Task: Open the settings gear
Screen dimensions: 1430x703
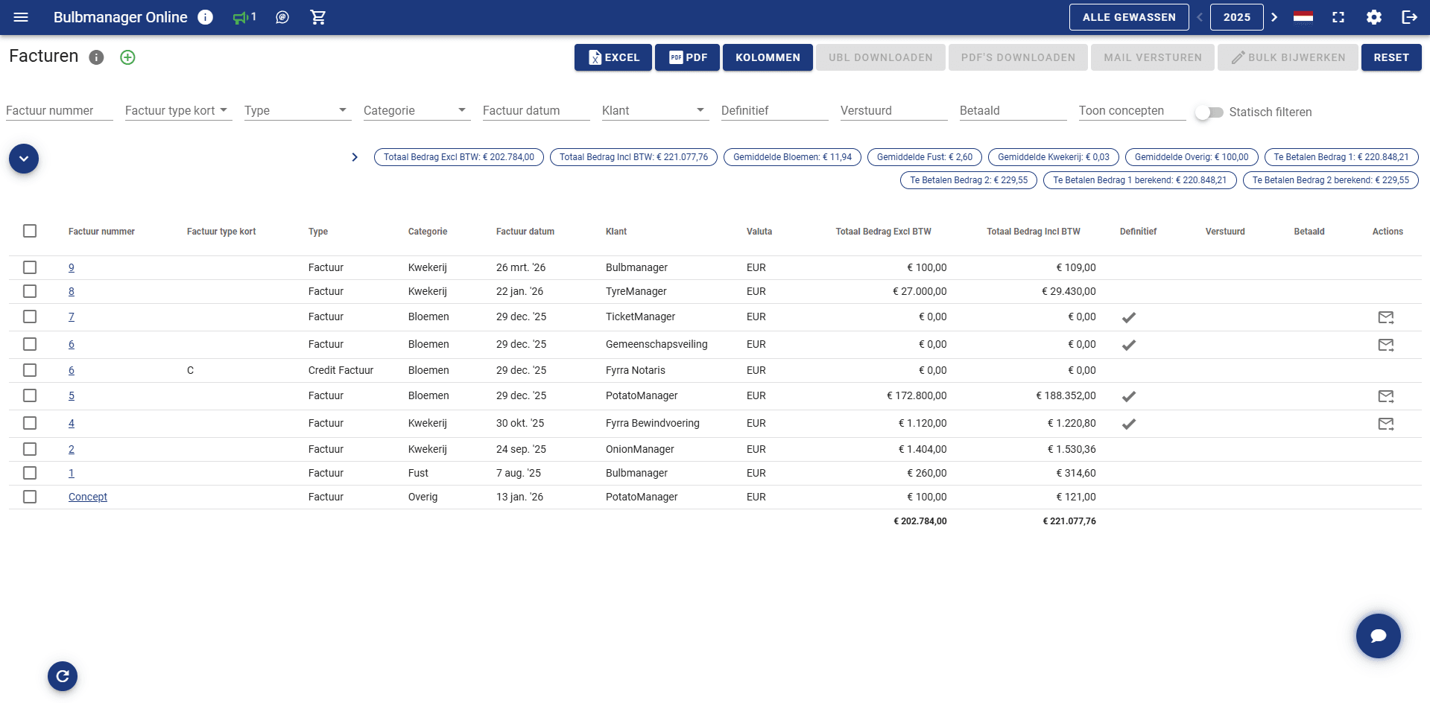Action: (1373, 17)
